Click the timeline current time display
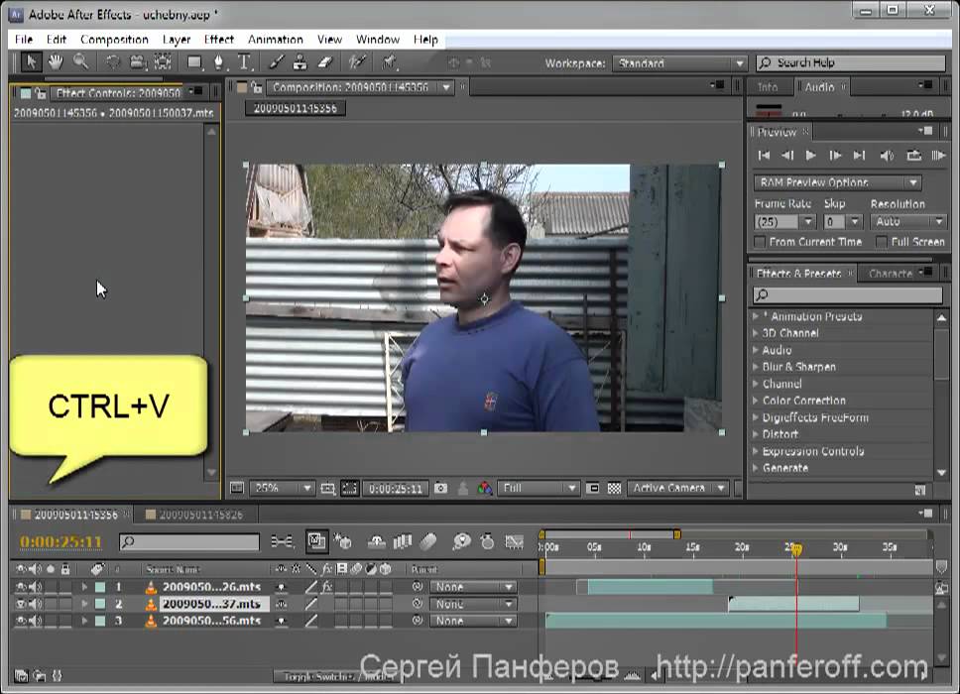 tap(60, 542)
